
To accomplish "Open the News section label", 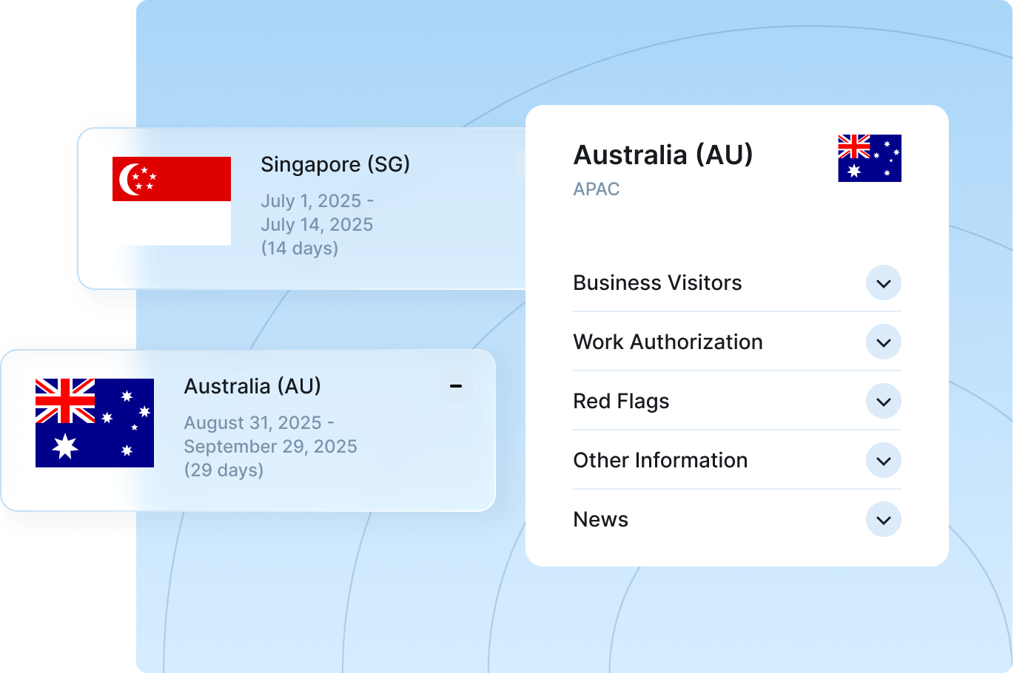I will point(600,520).
